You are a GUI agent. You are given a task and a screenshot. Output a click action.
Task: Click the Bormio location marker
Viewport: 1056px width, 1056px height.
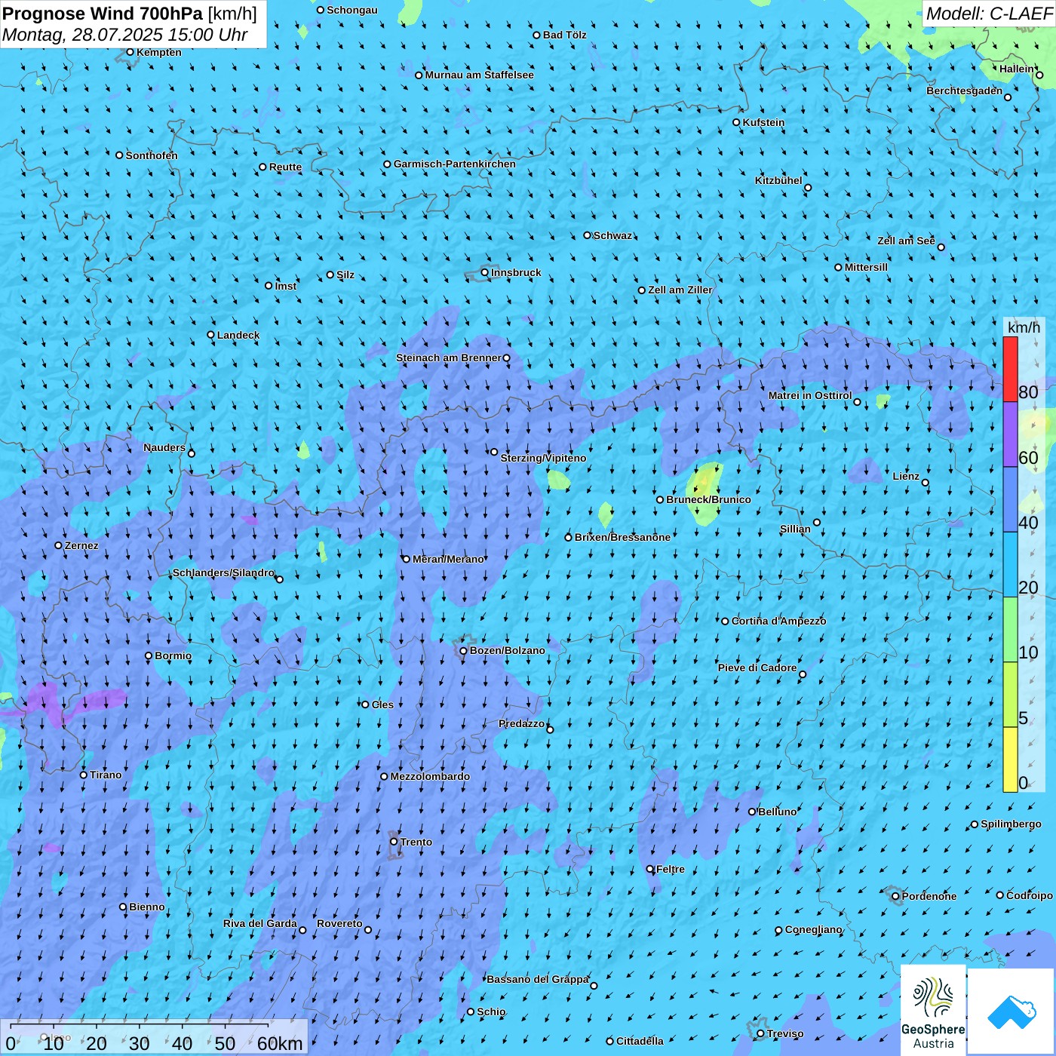(149, 655)
